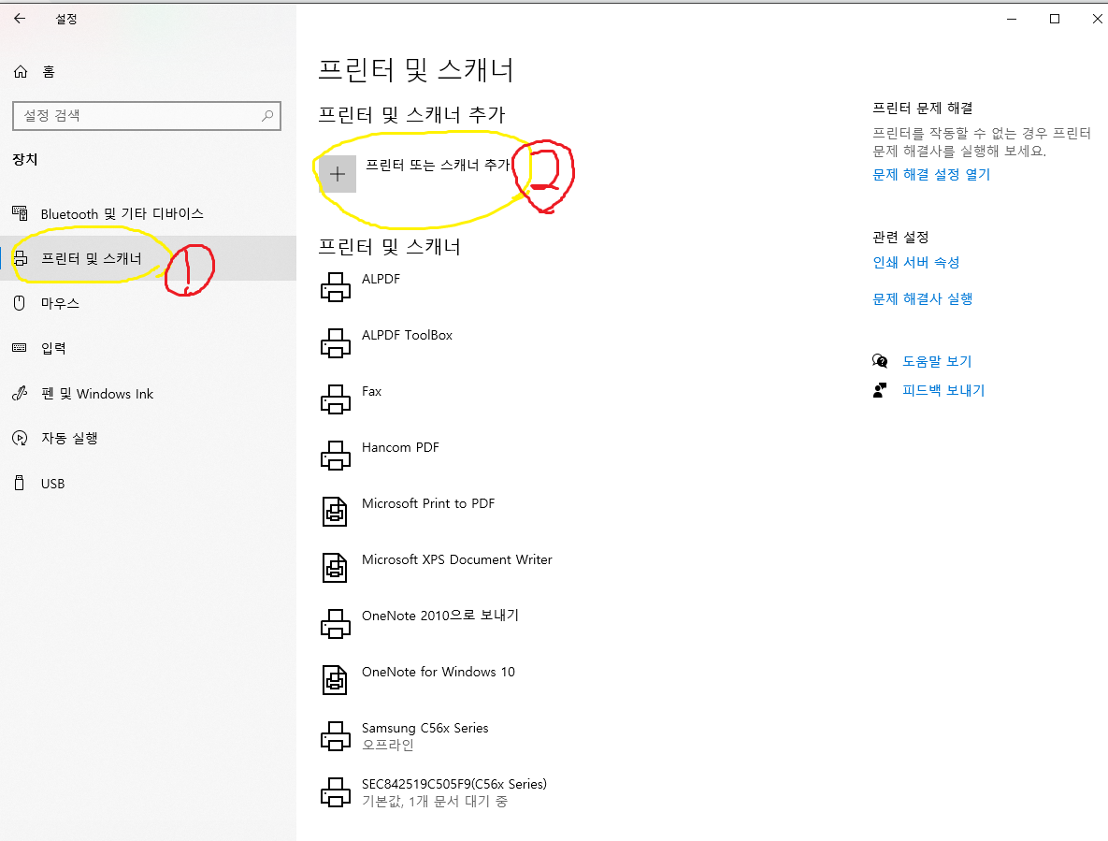
Task: Select the Fax printer icon
Action: [336, 399]
